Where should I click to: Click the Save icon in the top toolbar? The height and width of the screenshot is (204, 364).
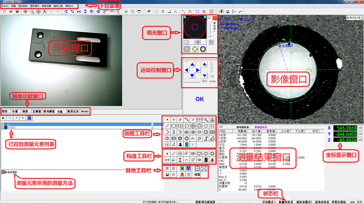click(x=17, y=12)
